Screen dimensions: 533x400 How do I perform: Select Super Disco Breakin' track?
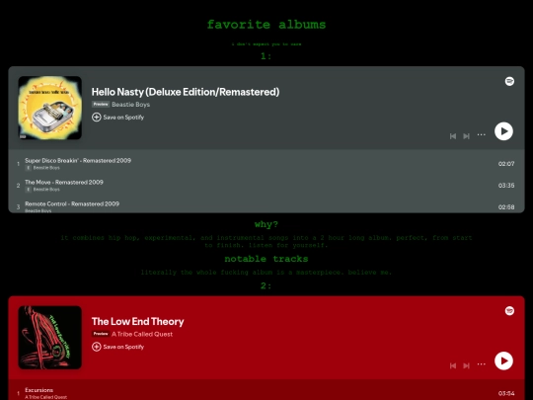point(266,164)
